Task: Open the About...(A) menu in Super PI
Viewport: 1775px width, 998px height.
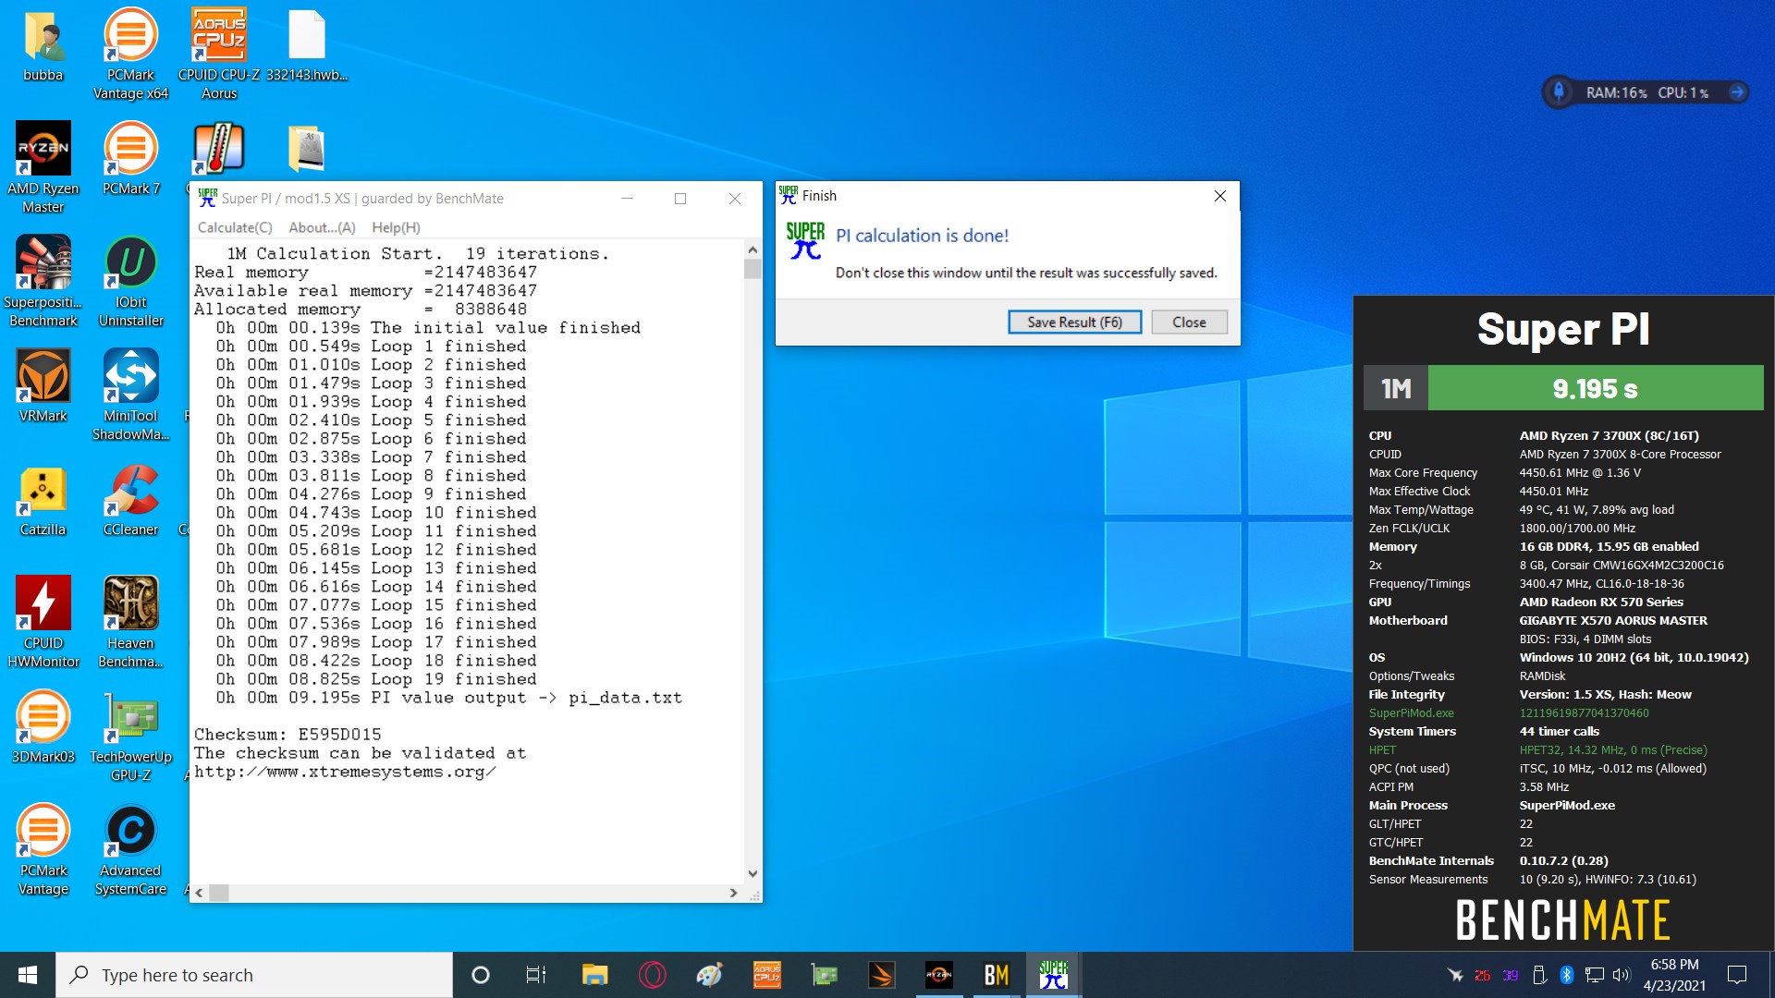Action: click(322, 227)
